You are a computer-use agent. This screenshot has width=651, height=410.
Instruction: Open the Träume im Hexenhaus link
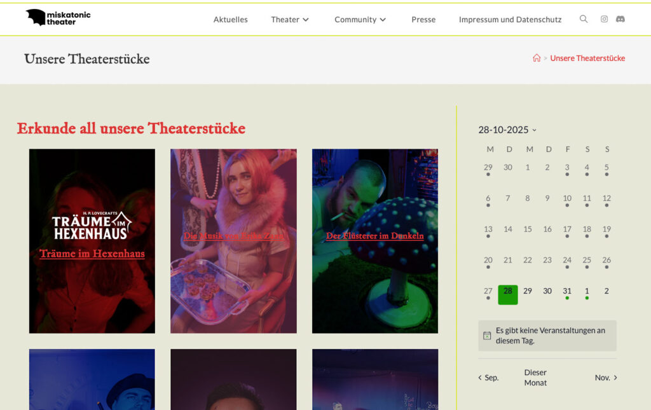pos(92,254)
